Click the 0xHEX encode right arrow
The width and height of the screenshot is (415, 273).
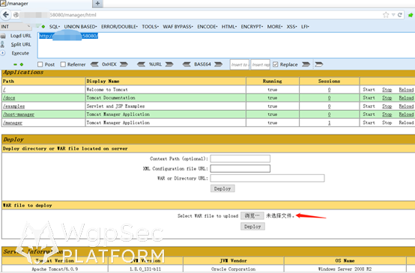point(124,64)
